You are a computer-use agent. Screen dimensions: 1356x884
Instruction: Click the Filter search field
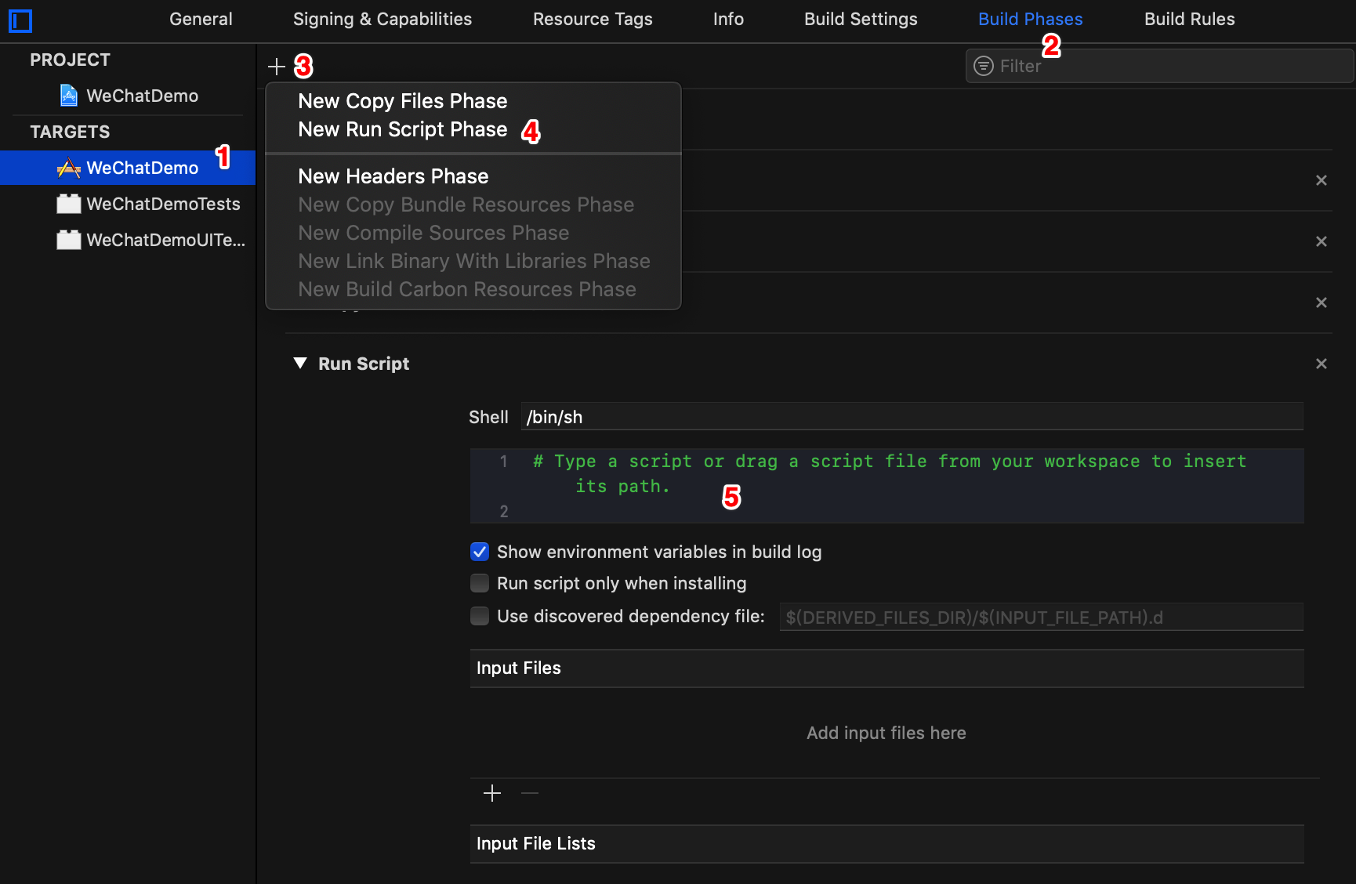click(1159, 66)
